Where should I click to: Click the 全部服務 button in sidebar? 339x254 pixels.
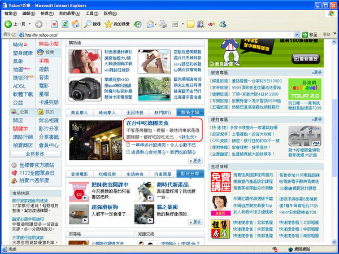35,154
